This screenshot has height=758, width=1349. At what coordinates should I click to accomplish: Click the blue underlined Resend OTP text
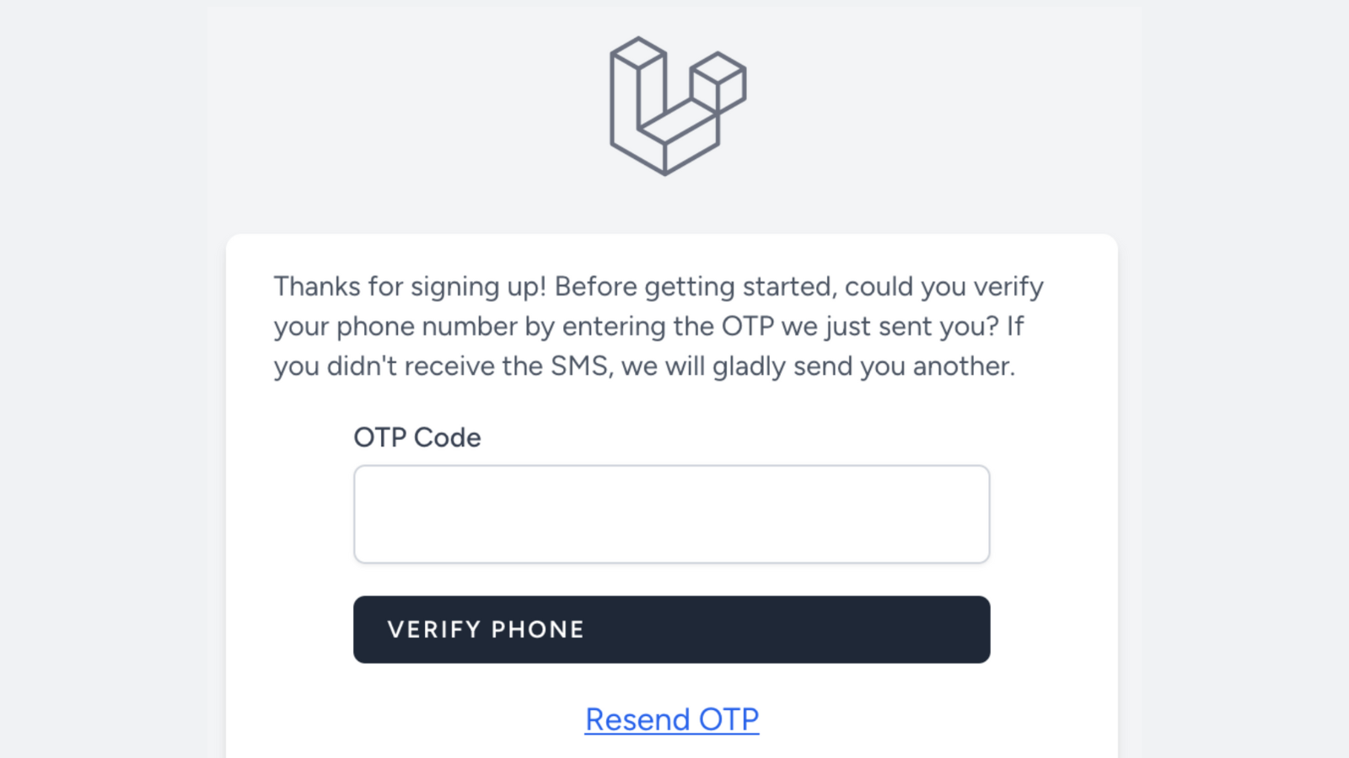click(x=672, y=719)
